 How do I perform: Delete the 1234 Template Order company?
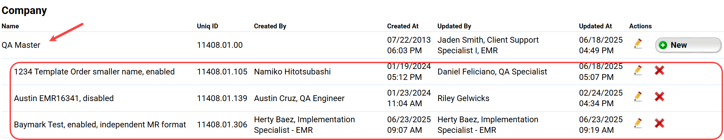click(659, 70)
